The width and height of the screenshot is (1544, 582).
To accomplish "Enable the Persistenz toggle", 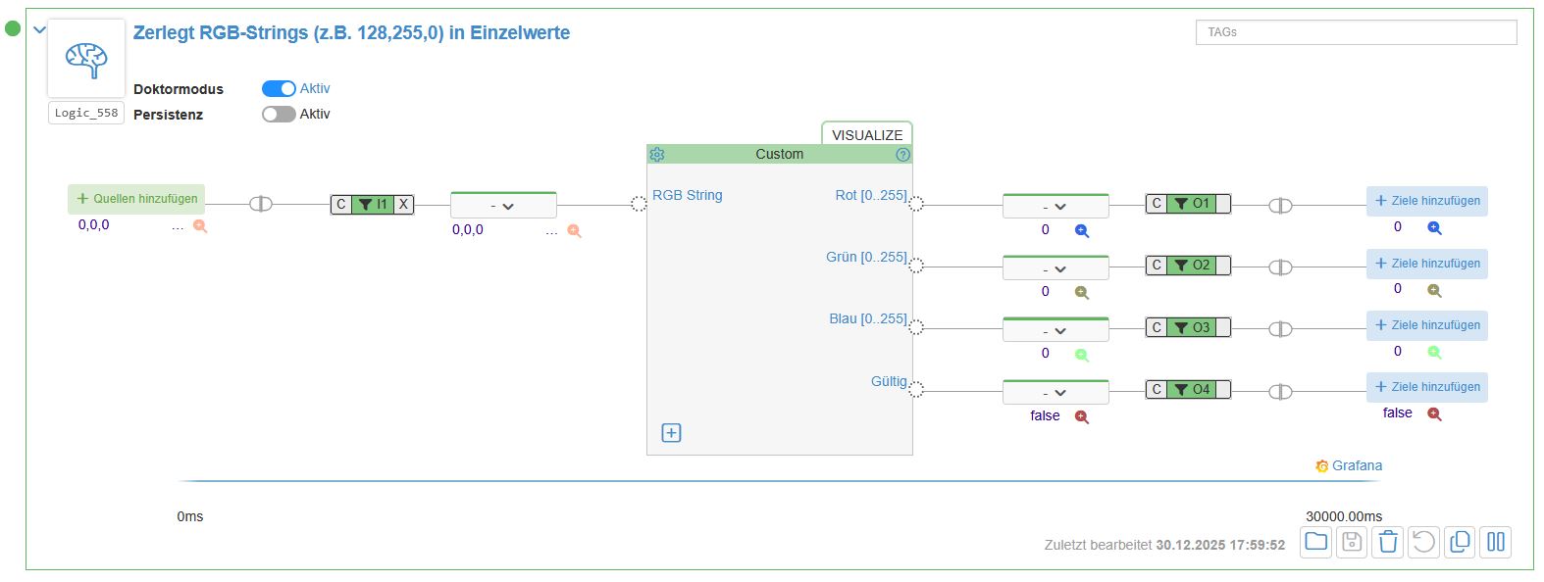I will click(279, 115).
